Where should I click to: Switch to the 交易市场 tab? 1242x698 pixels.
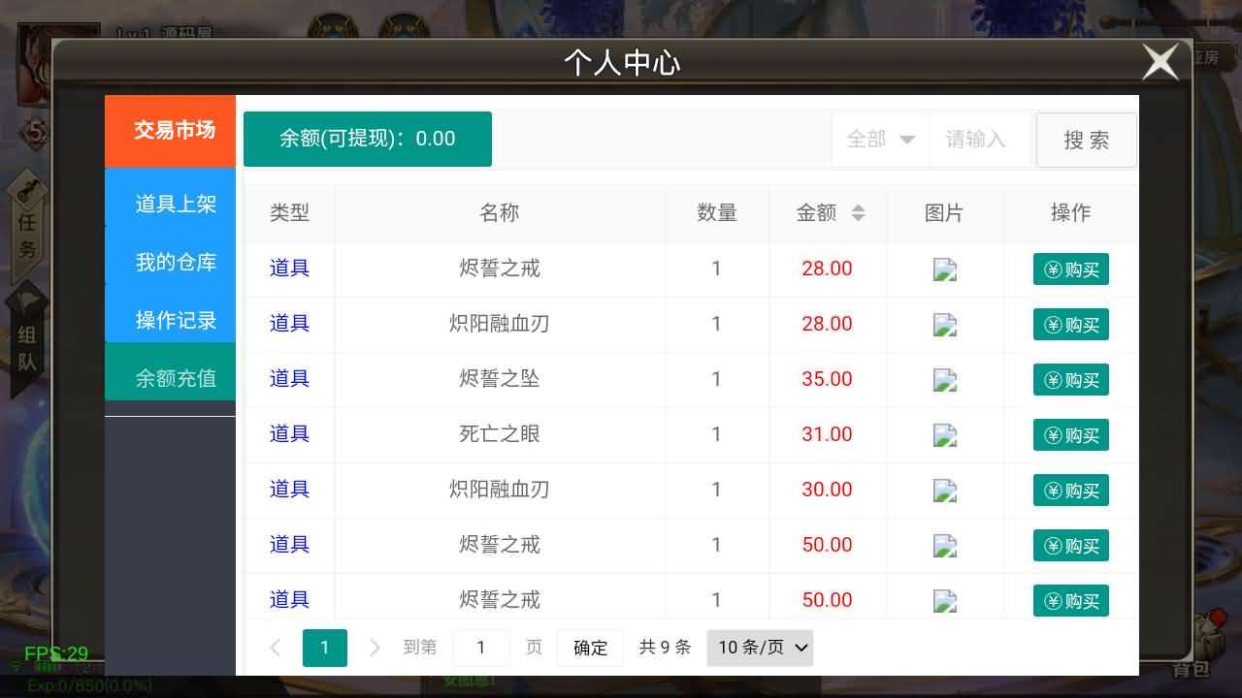tap(174, 131)
